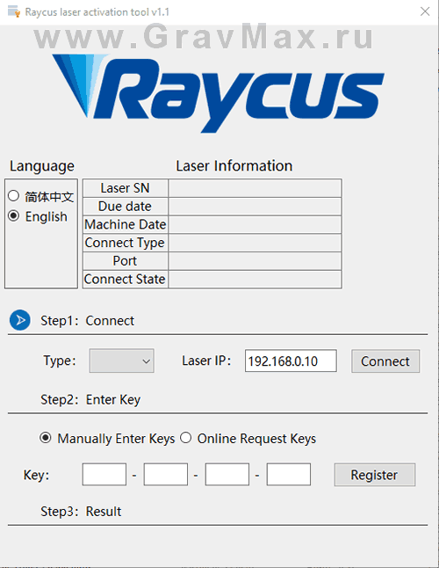439x568 pixels.
Task: Click the window title text
Action: point(97,12)
